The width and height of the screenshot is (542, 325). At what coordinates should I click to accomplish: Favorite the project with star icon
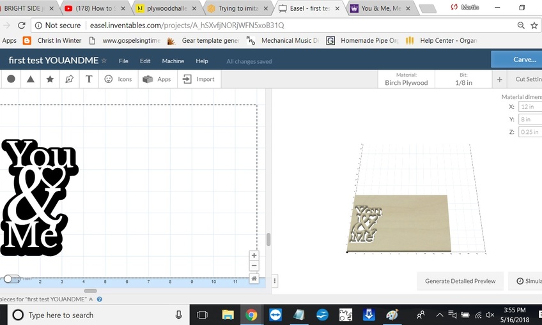tap(104, 61)
